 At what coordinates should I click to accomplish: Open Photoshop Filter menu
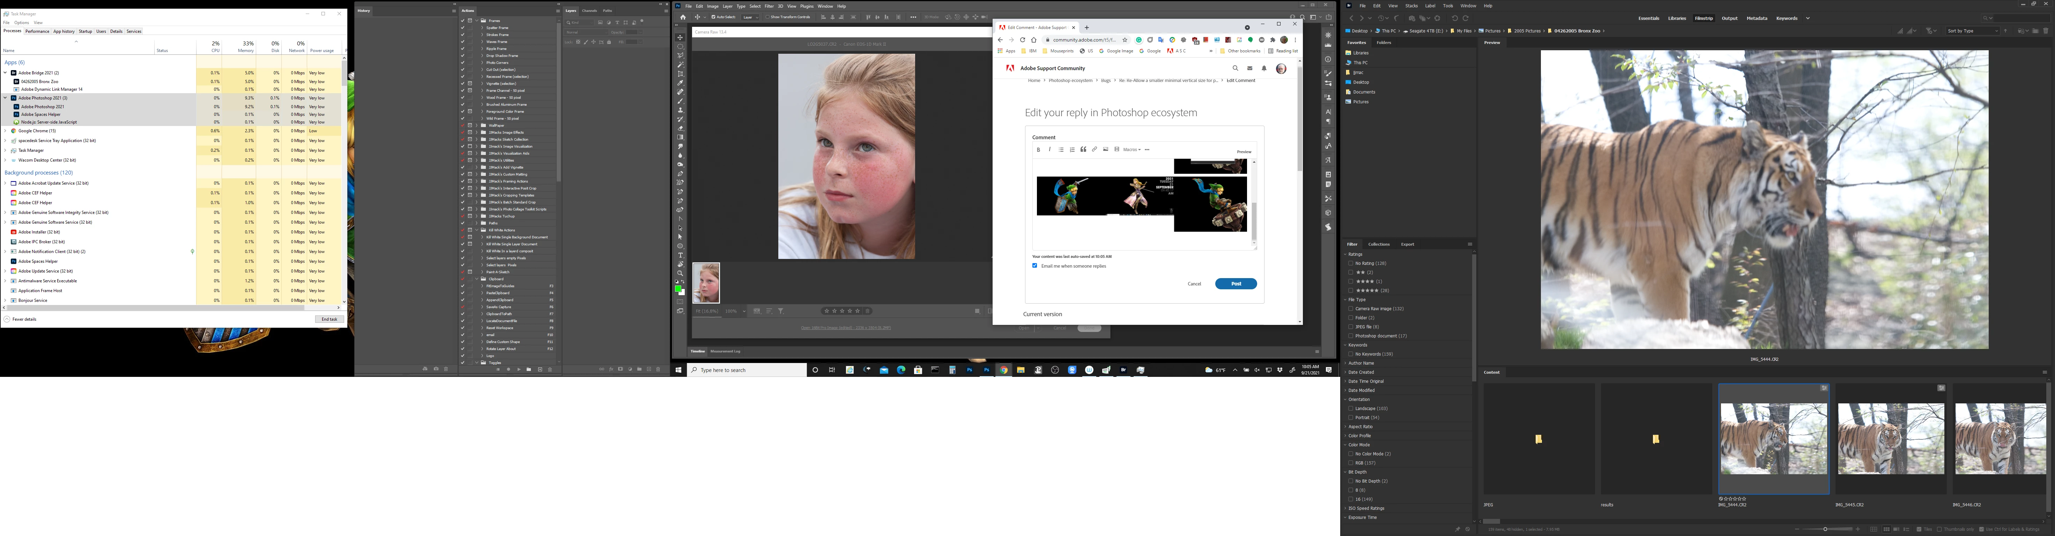769,6
